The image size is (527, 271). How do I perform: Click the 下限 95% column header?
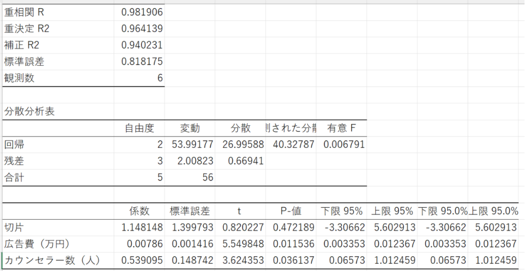[x=342, y=211]
